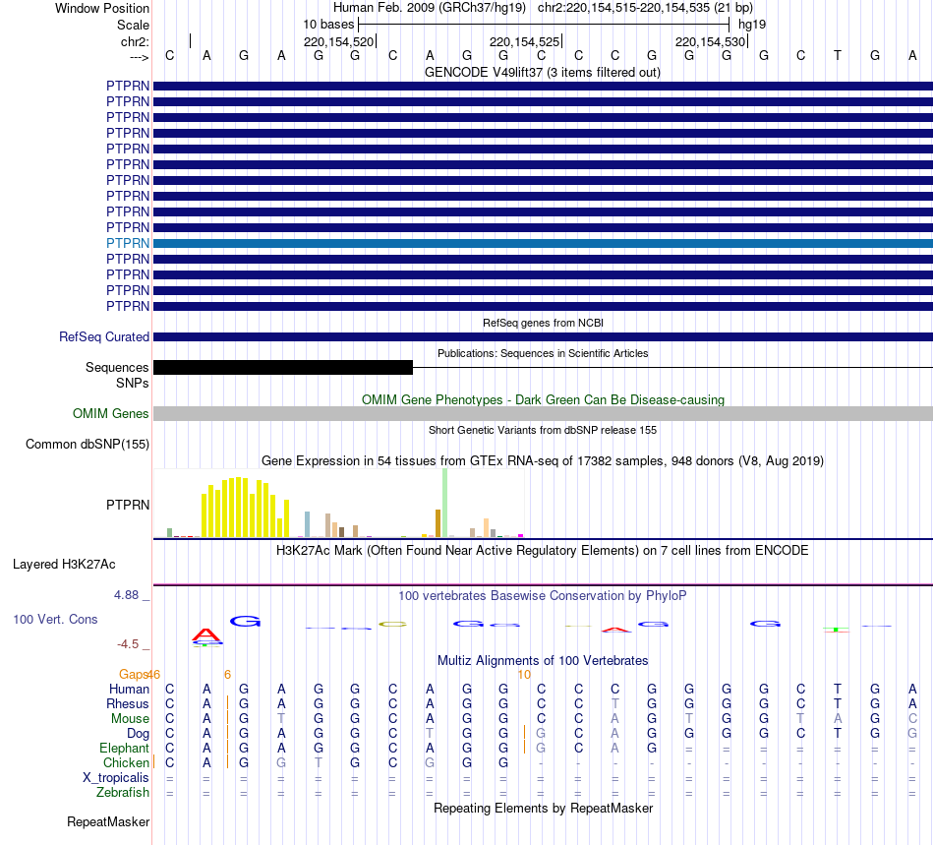Click the Scale label
The height and width of the screenshot is (845, 934).
(x=133, y=25)
